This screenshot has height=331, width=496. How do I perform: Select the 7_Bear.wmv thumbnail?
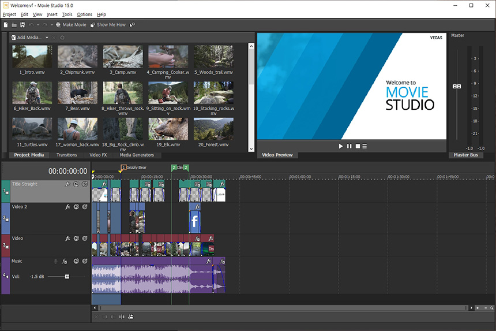click(x=77, y=92)
